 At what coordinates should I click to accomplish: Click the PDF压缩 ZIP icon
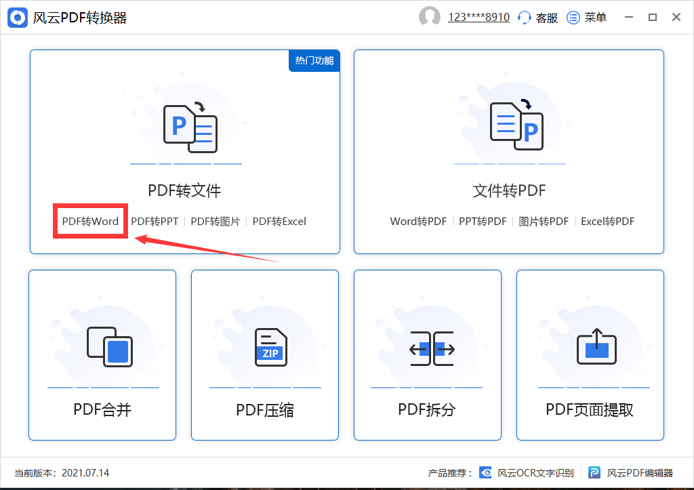click(271, 347)
